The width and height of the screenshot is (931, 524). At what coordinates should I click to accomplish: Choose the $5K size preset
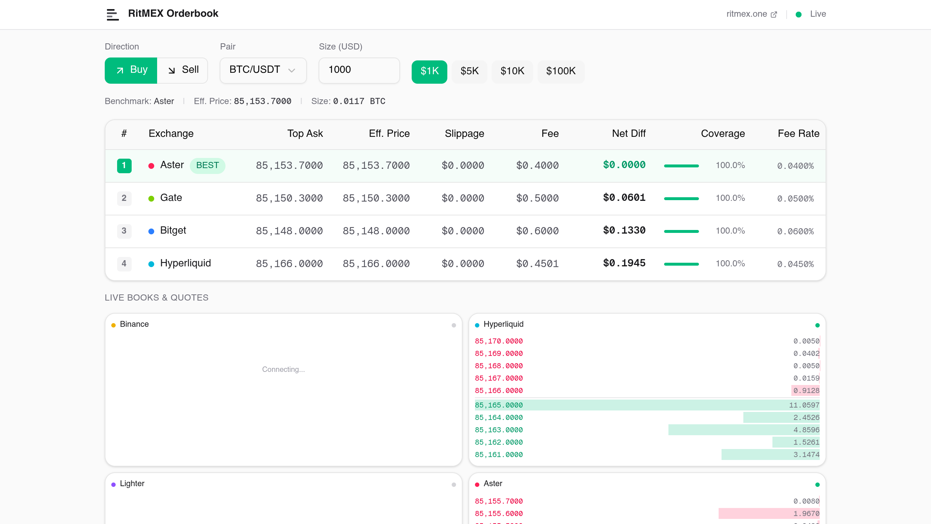coord(470,72)
